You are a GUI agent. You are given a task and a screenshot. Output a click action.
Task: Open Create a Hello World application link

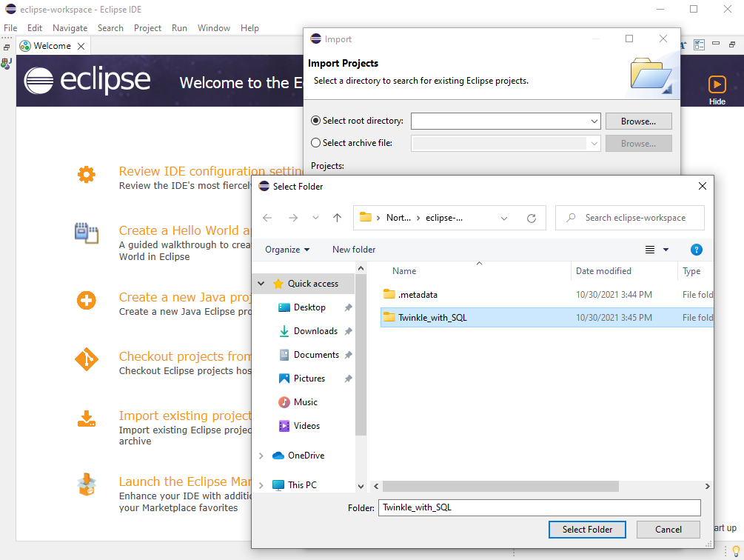pyautogui.click(x=184, y=230)
